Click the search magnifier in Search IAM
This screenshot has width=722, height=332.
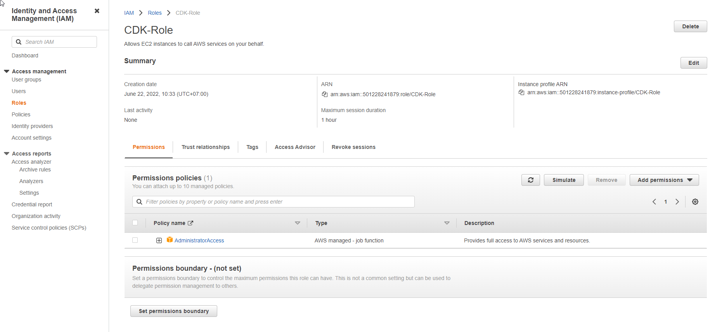point(19,42)
